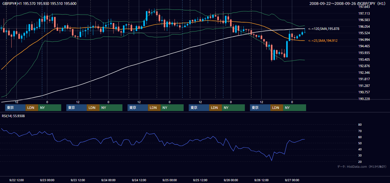The image size is (390, 183).
Task: Click the 196.054 price axis label
Action: (364, 27)
